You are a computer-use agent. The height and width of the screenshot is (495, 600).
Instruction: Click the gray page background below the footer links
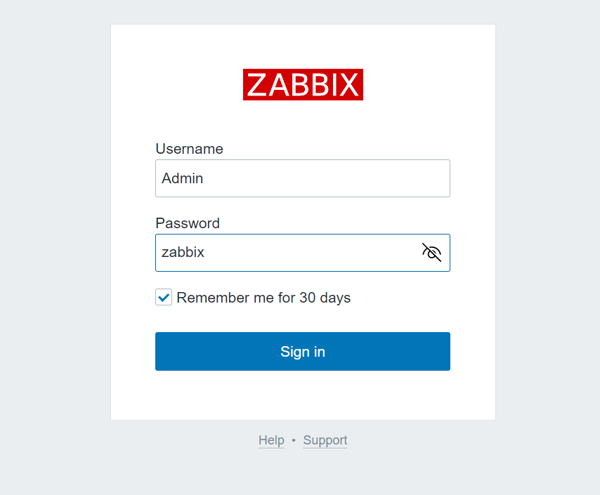coord(303,474)
